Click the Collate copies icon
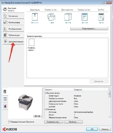This screenshot has height=133, width=113. [x=51, y=17]
